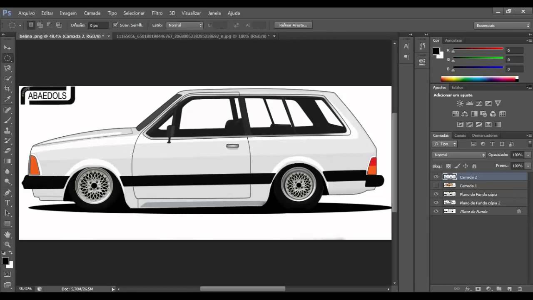Create a new layer group
Viewport: 533px width, 300px height.
click(499, 289)
